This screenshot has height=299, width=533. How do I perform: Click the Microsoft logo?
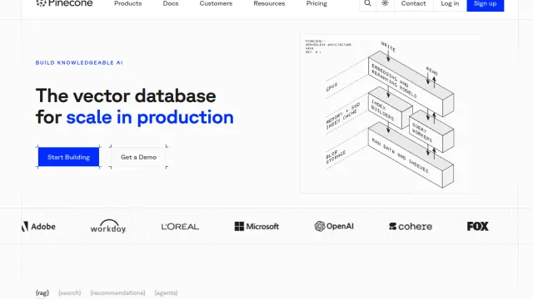pos(257,227)
